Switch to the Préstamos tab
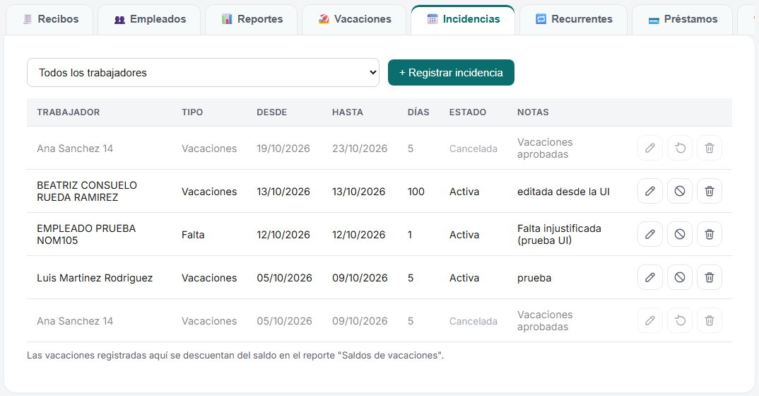The height and width of the screenshot is (396, 759). 683,19
